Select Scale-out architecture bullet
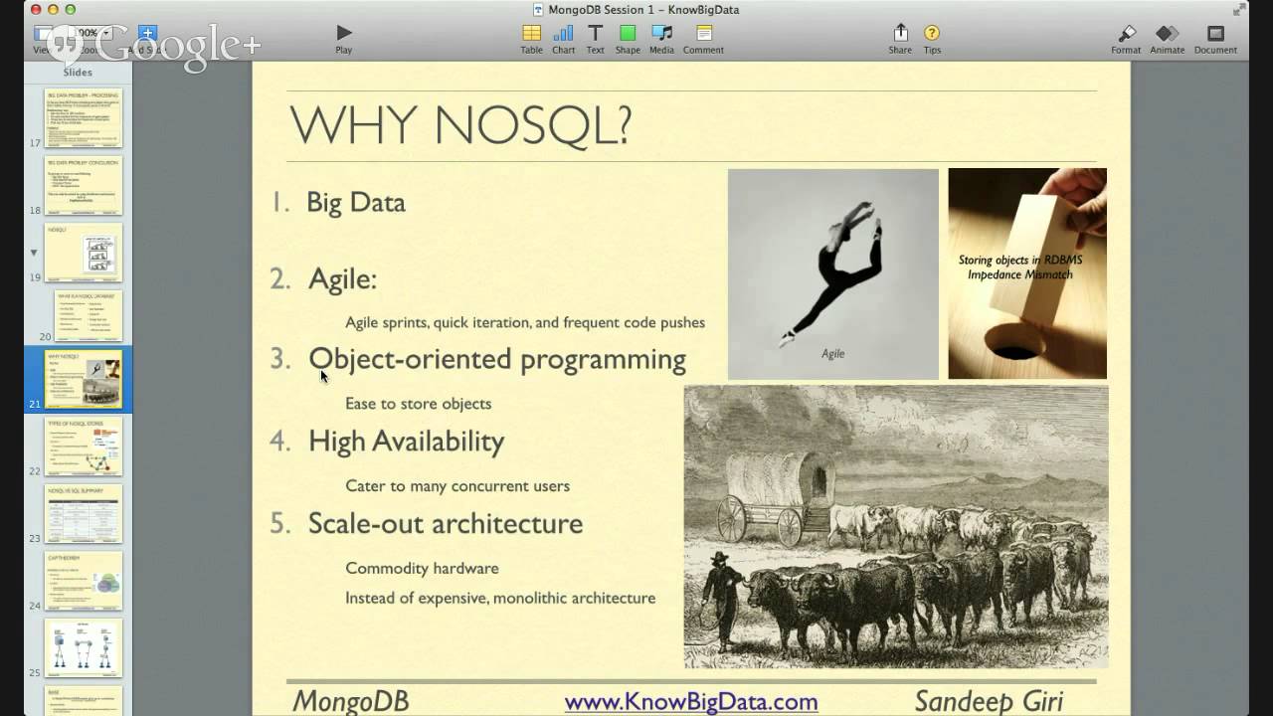 (446, 523)
